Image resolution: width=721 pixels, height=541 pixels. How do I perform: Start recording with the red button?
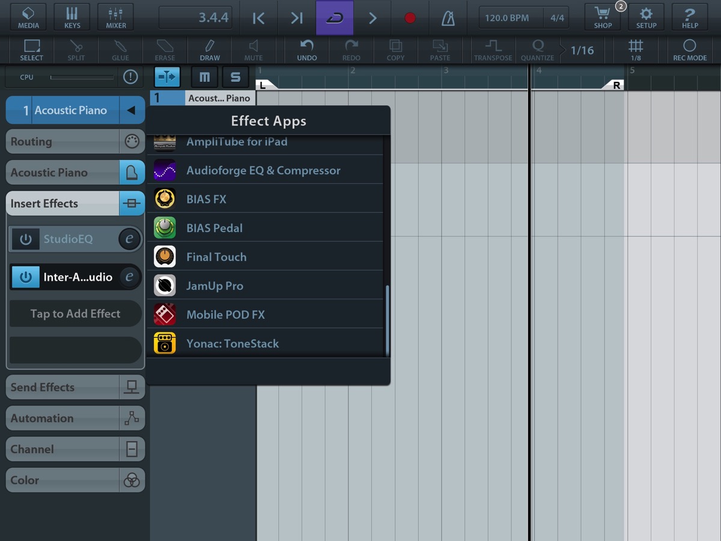pyautogui.click(x=410, y=18)
